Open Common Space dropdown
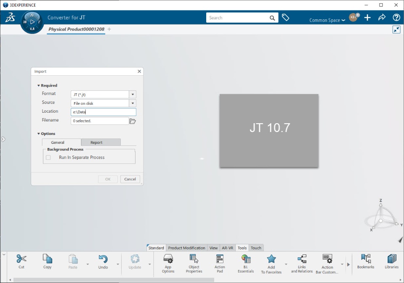 pos(327,20)
